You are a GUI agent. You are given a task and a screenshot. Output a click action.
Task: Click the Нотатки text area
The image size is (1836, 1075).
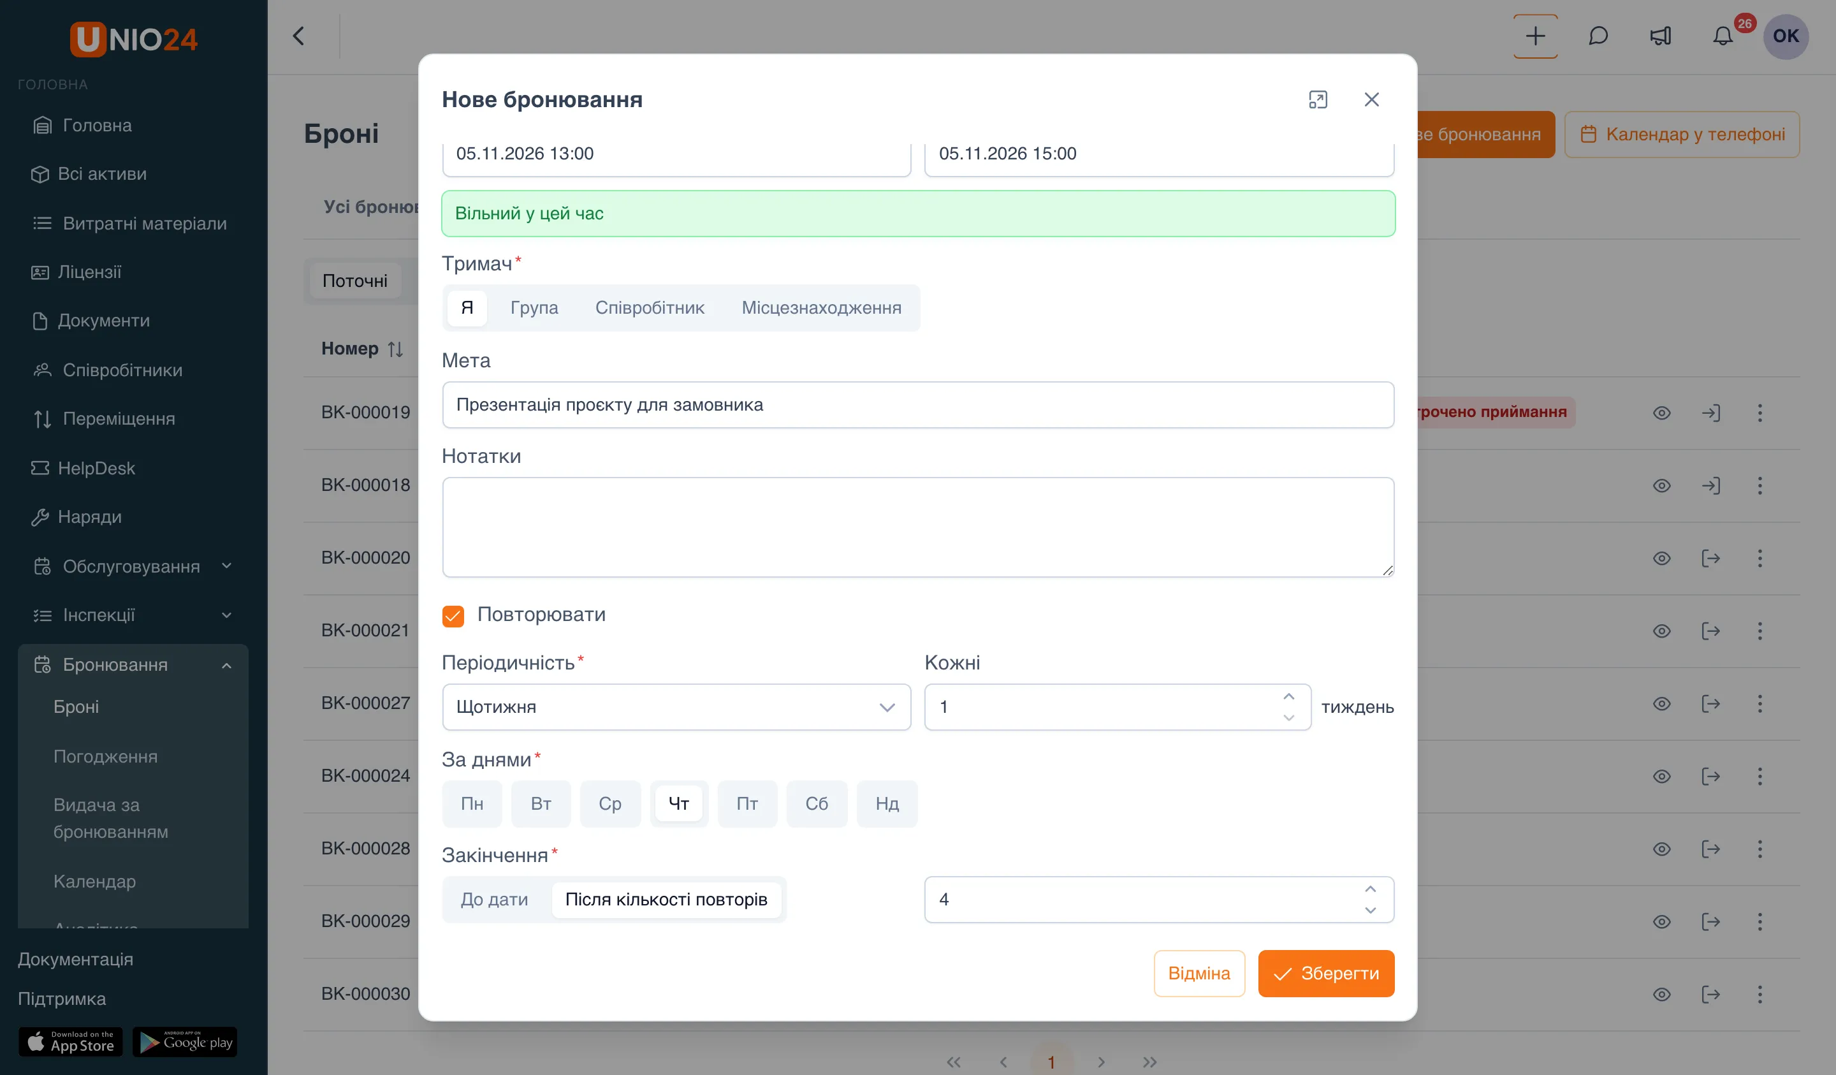click(918, 528)
